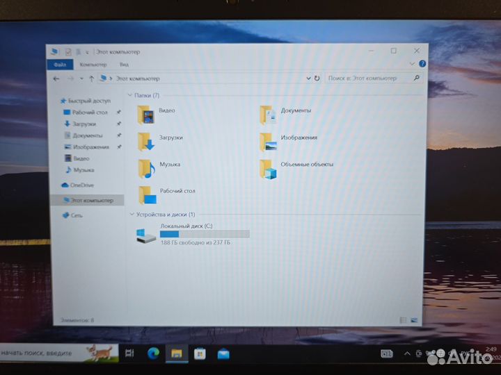Open the touch keyboard tray icon
This screenshot has width=501, height=375.
tap(387, 353)
